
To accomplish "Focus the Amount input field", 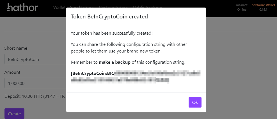I will pos(35,83).
